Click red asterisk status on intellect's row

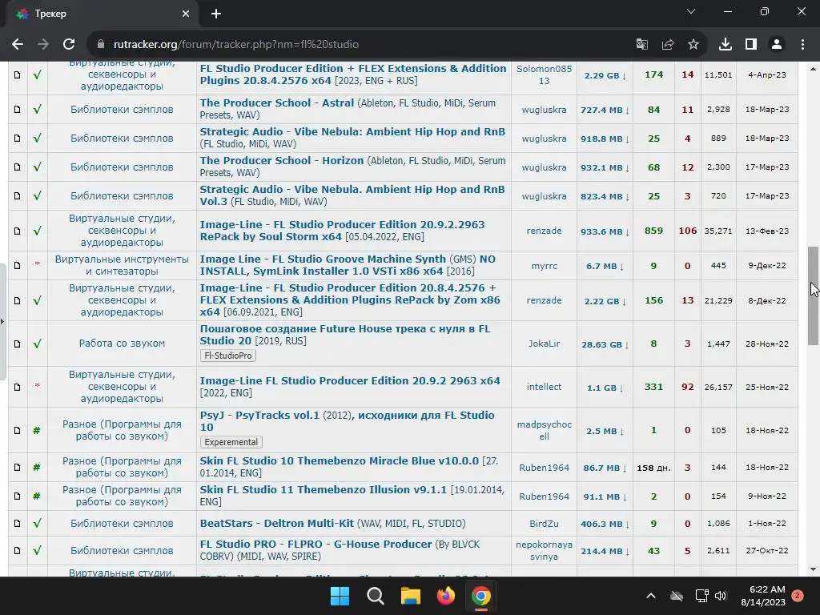pos(37,385)
